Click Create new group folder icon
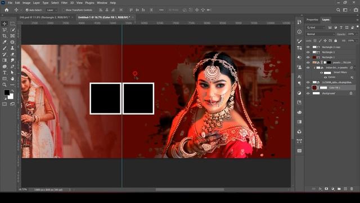This screenshot has height=203, width=360. (339, 189)
